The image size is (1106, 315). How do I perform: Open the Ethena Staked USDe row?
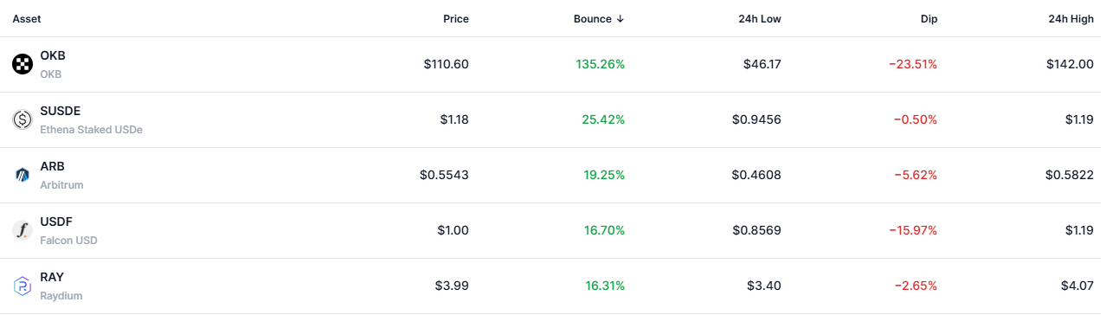tap(553, 119)
